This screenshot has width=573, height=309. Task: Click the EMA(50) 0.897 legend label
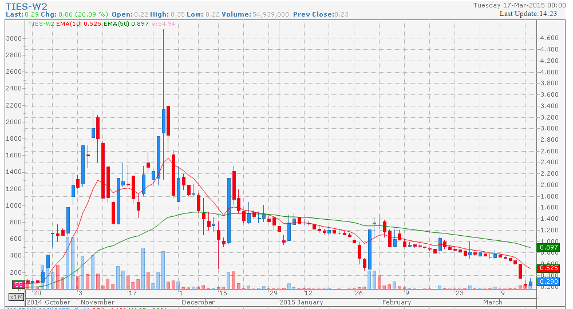(126, 23)
